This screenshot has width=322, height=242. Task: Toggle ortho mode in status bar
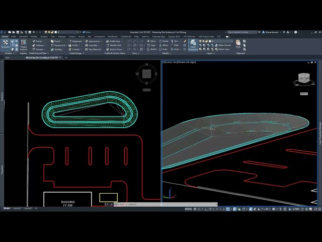coord(206,209)
